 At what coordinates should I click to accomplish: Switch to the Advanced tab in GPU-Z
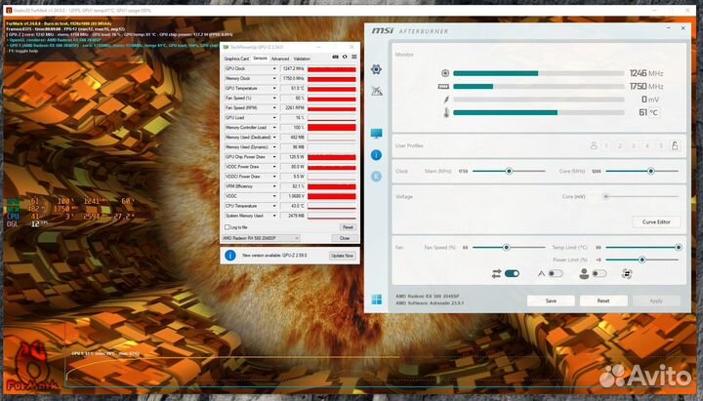[280, 59]
